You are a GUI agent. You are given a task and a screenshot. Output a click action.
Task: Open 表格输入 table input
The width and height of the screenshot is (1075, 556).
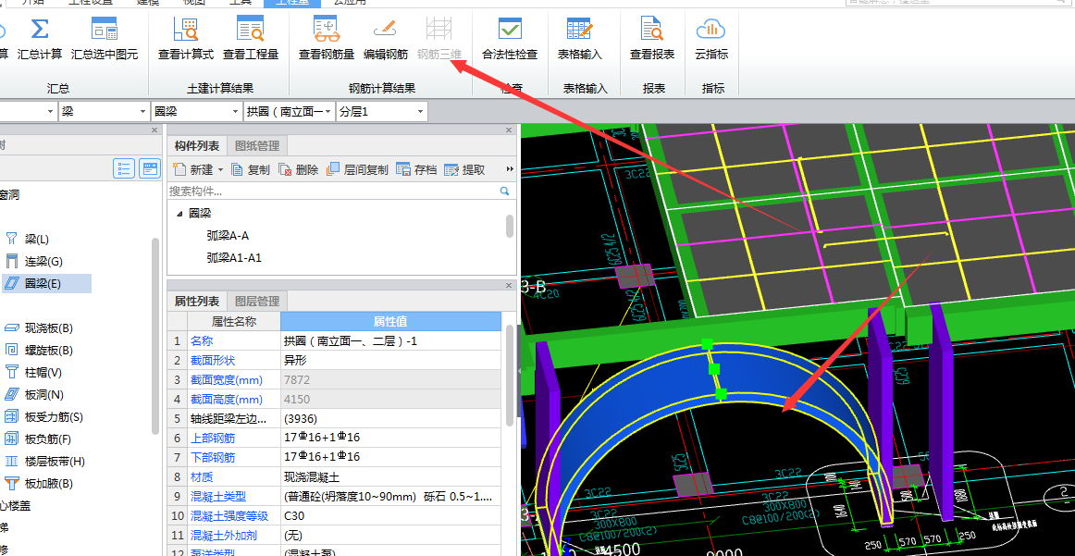click(x=579, y=40)
